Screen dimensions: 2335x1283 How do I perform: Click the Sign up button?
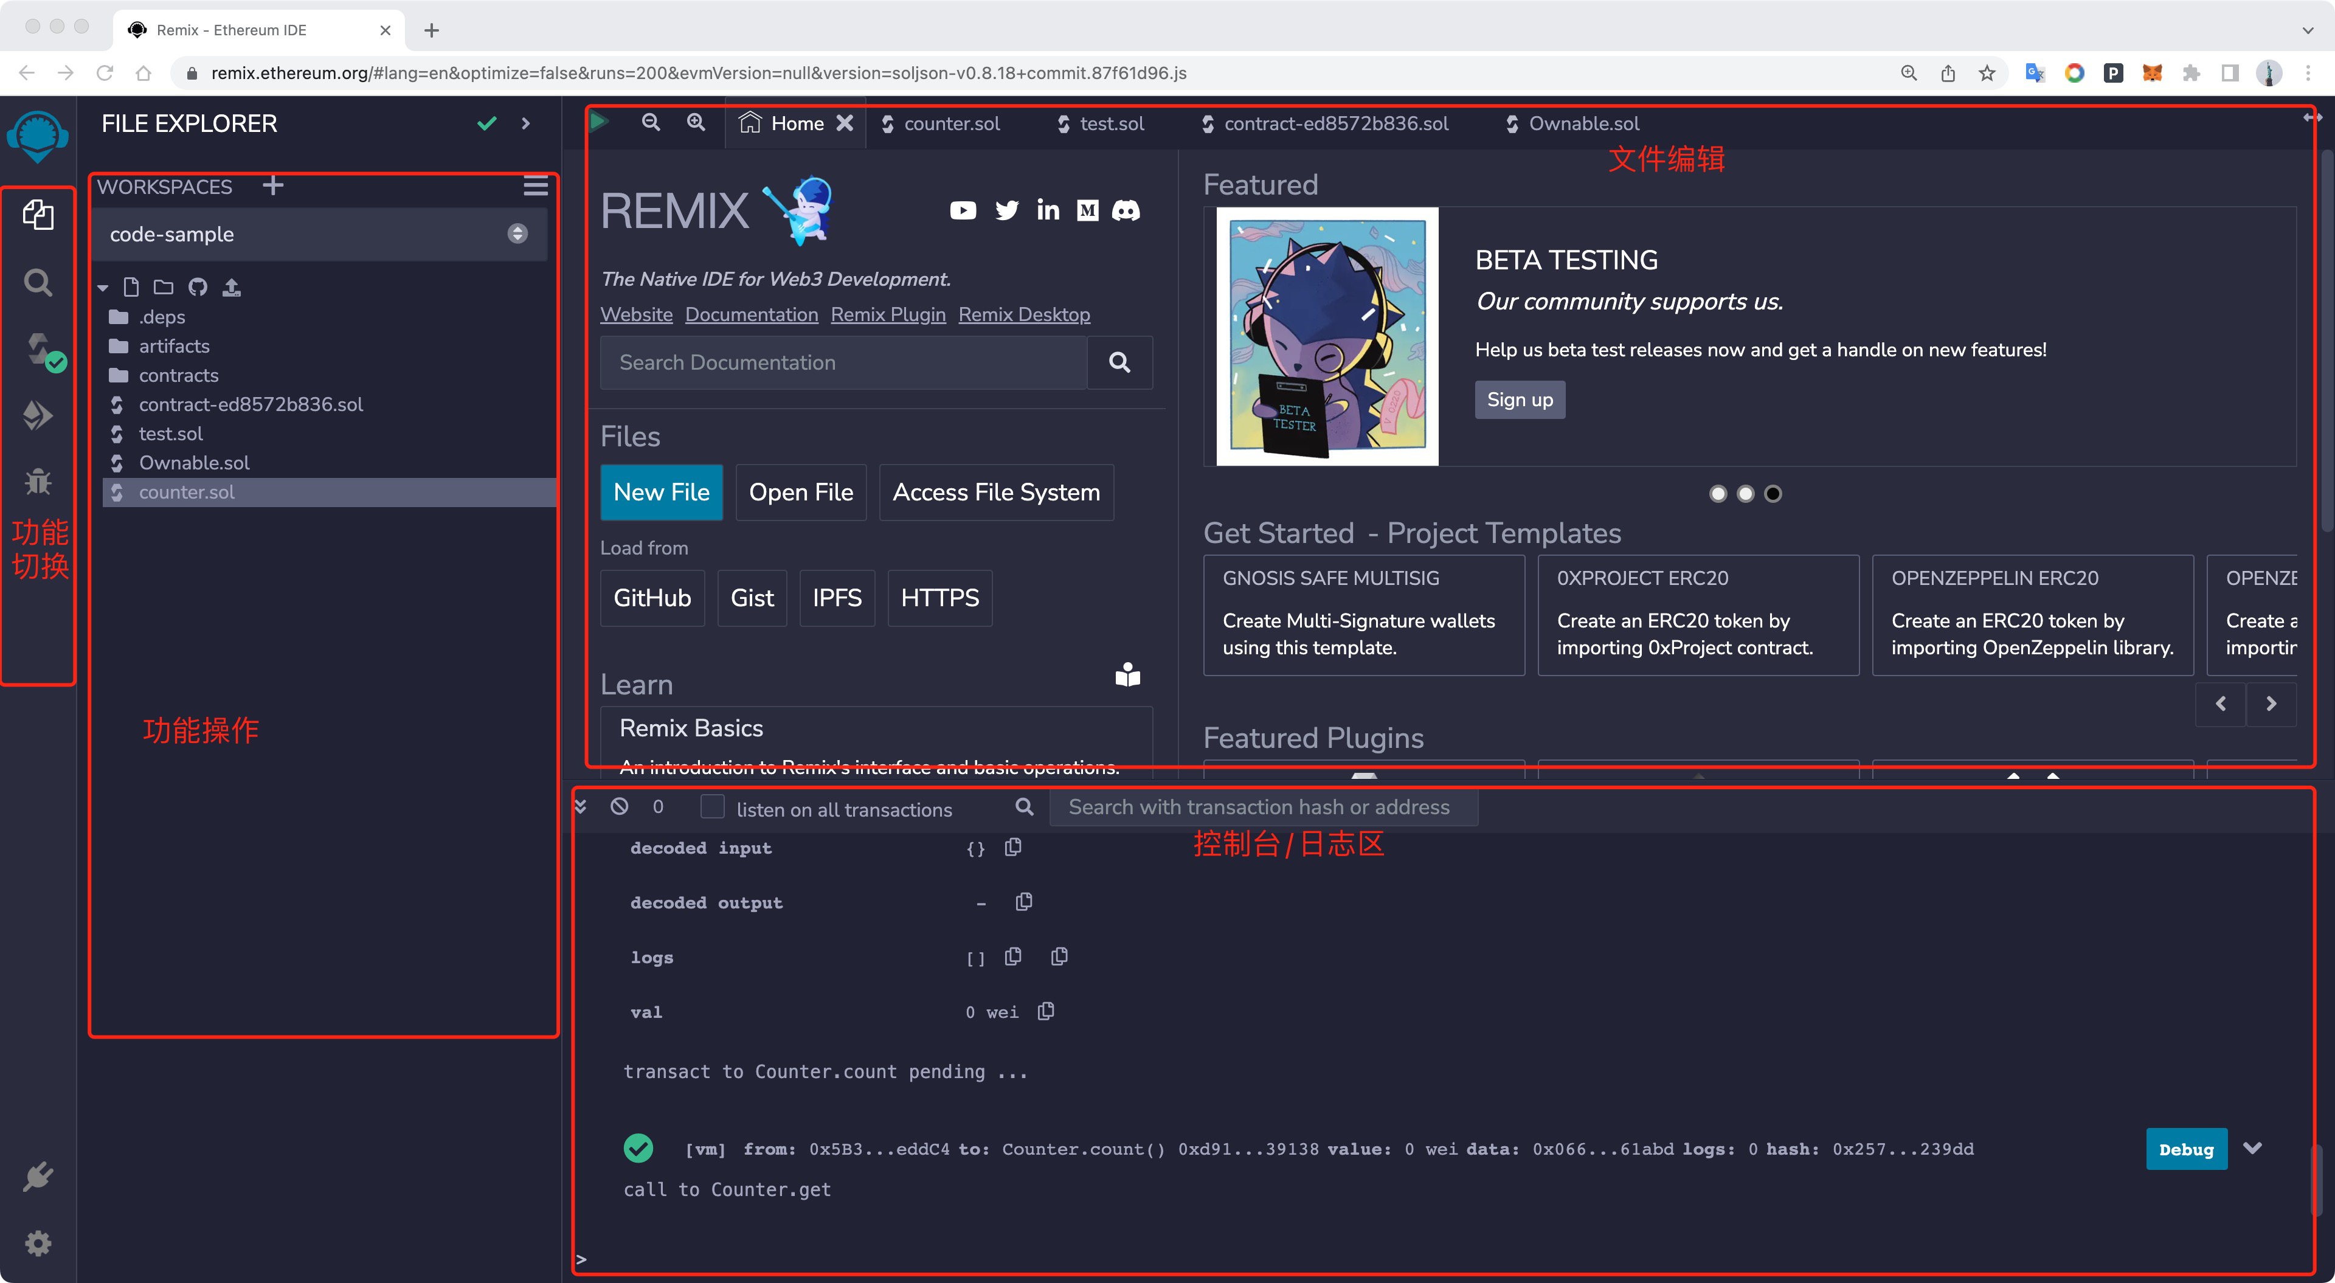coord(1520,400)
